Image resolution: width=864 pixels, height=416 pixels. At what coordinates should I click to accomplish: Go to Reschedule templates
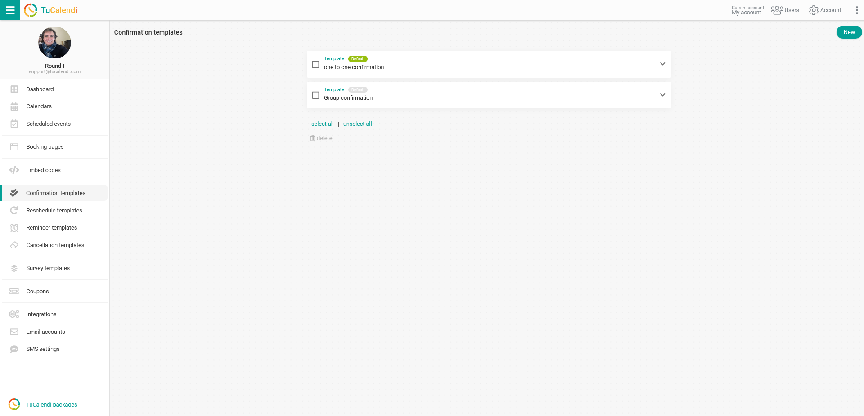click(x=54, y=210)
